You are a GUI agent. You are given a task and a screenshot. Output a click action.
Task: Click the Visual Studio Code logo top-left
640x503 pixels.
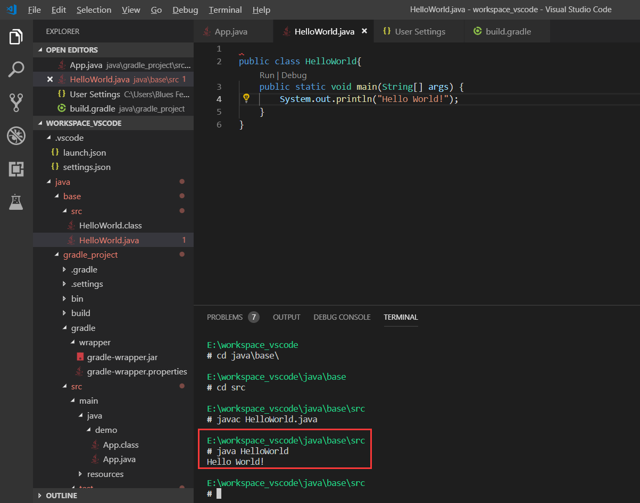point(12,10)
